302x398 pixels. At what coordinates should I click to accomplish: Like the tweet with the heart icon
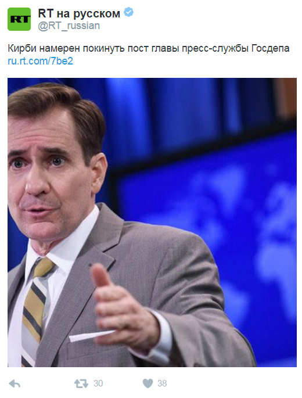point(148,383)
